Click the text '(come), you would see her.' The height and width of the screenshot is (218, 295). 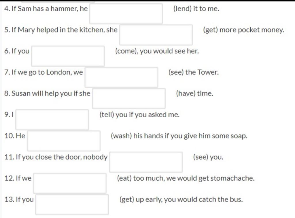(x=157, y=51)
